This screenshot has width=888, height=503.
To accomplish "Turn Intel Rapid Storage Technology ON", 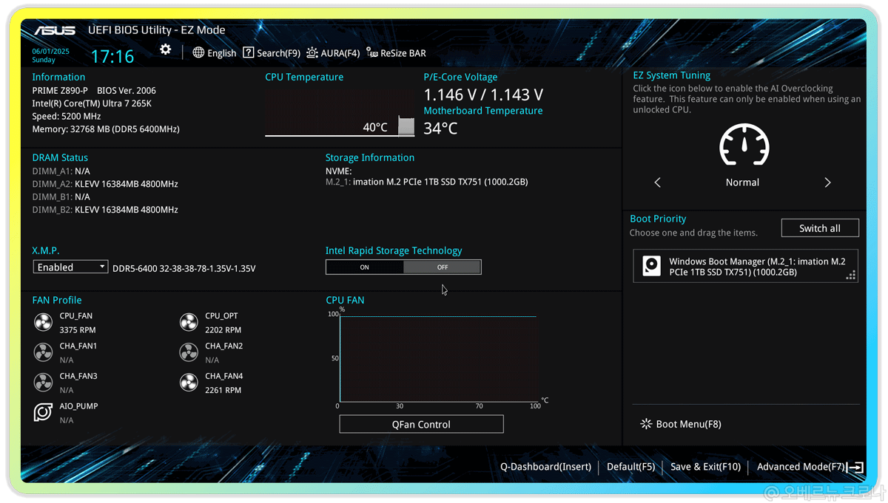I will 365,267.
